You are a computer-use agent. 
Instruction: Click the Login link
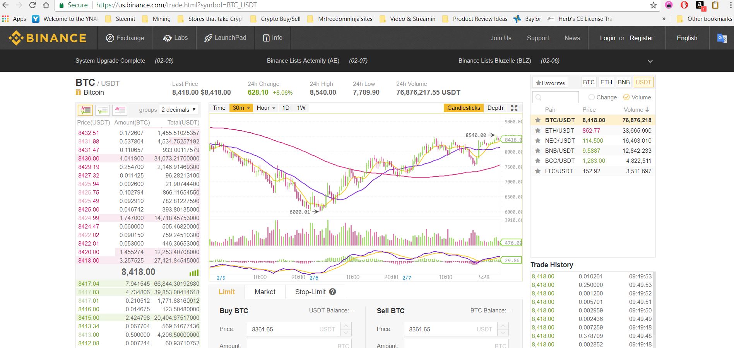pos(607,38)
